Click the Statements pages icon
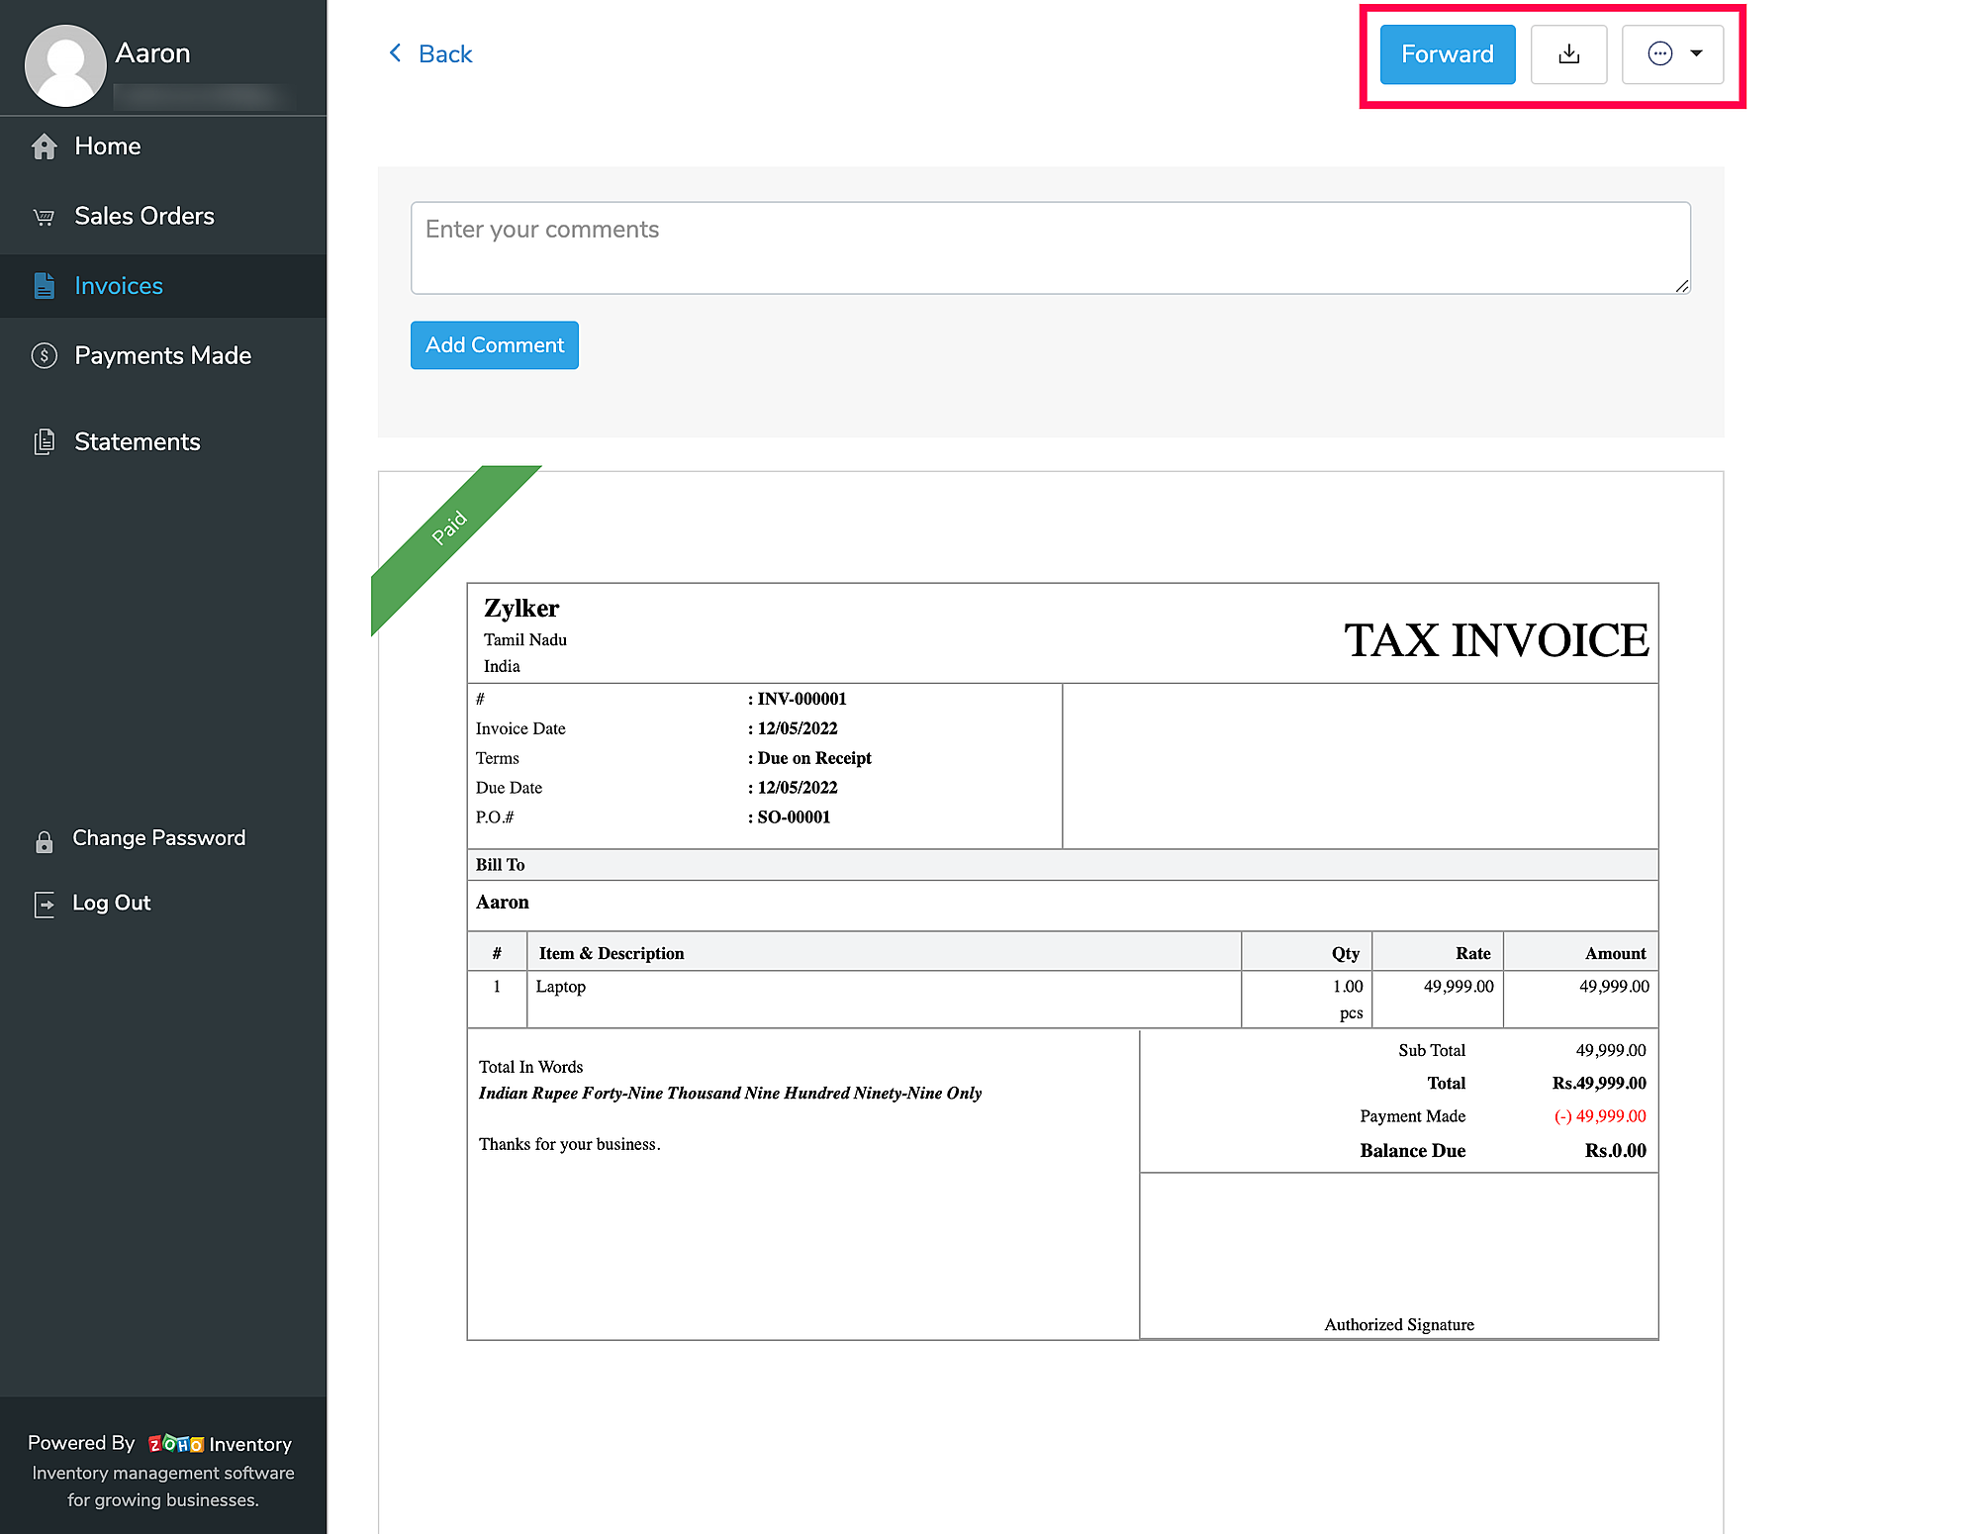Viewport: 1979px width, 1534px height. tap(45, 441)
